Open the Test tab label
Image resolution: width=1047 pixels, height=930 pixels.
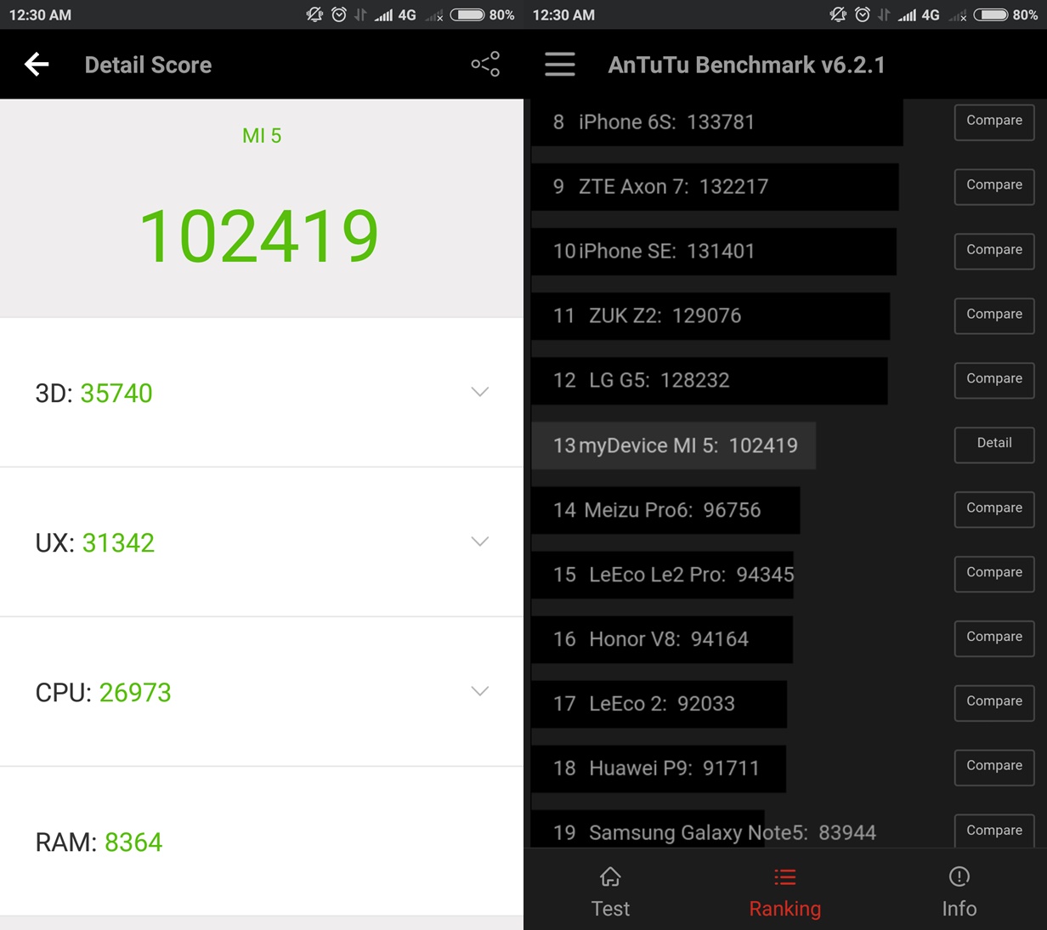click(x=610, y=909)
